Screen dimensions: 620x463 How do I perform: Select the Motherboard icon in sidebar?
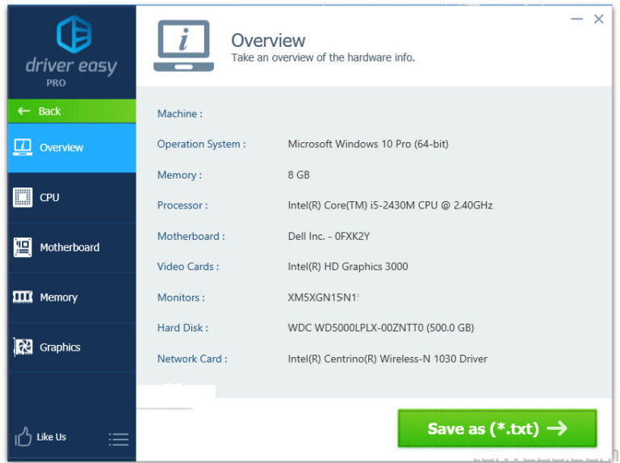(23, 247)
